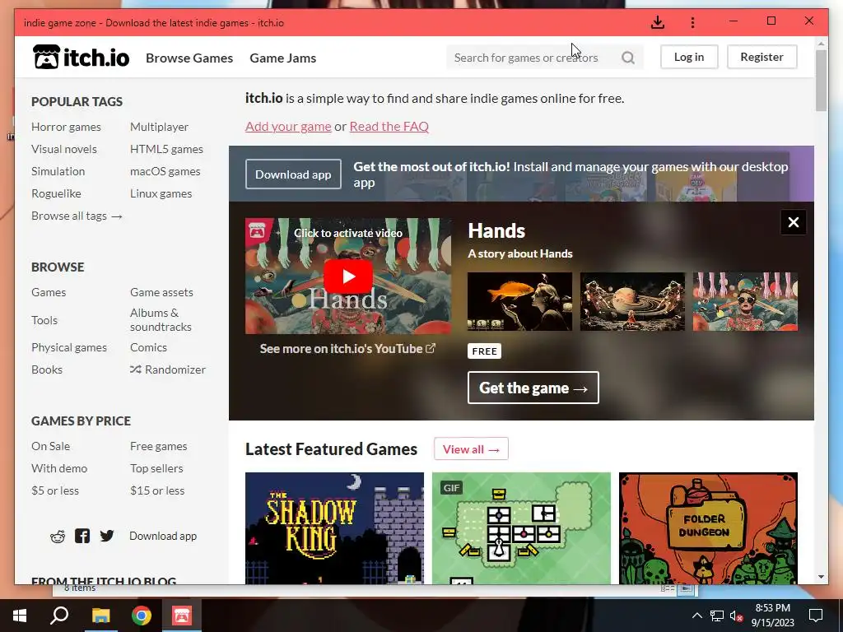843x632 pixels.
Task: Select Multiplayer tag
Action: click(159, 127)
